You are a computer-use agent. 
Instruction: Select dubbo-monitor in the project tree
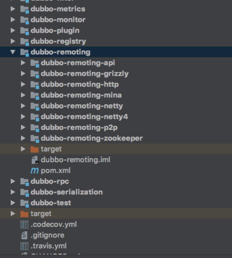point(58,20)
